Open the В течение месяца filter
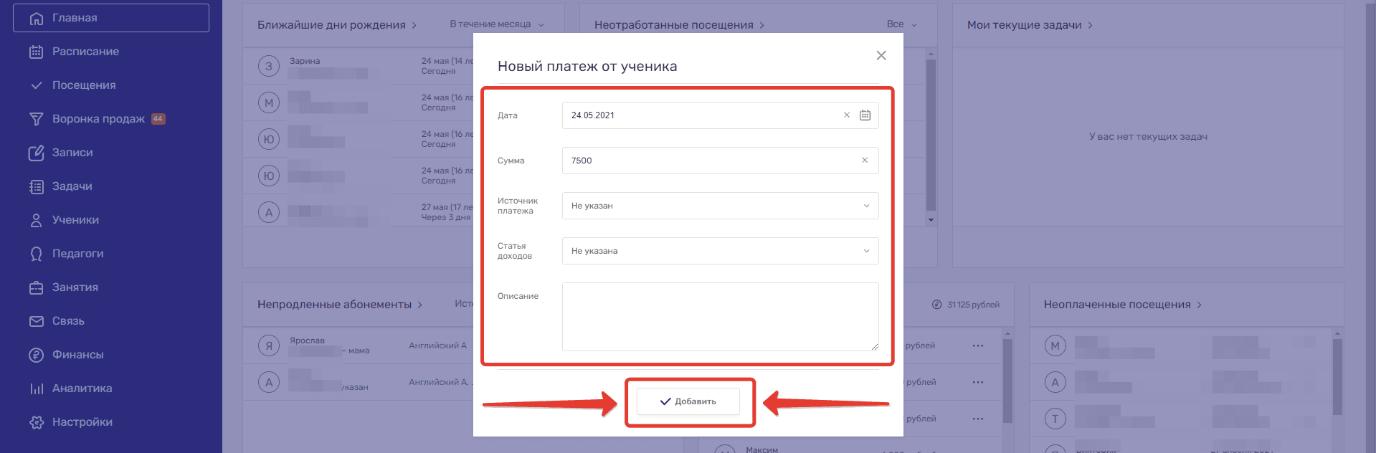This screenshot has width=1376, height=453. pos(496,24)
